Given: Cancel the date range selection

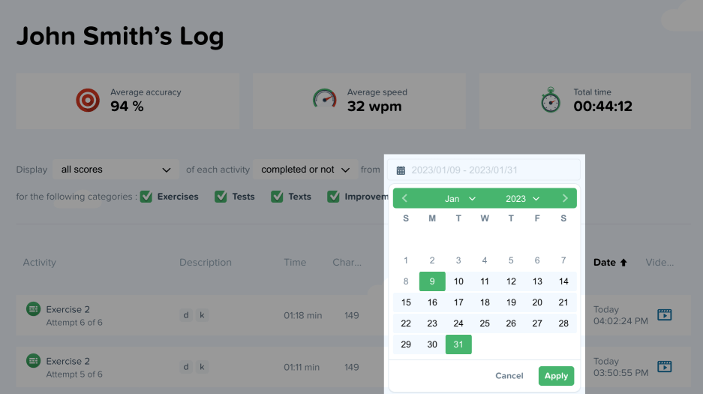Looking at the screenshot, I should tap(509, 376).
